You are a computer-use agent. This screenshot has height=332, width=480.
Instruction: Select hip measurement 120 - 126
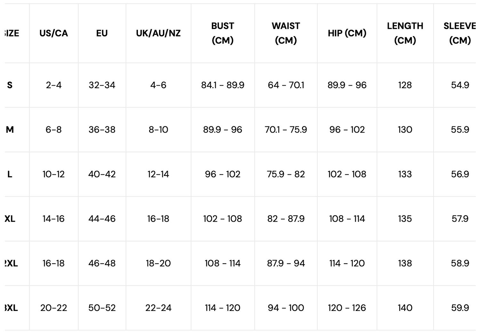[347, 308]
